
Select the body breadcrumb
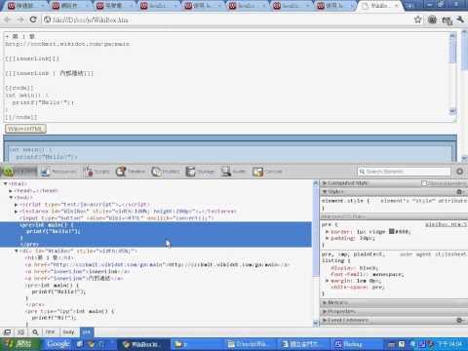68,331
